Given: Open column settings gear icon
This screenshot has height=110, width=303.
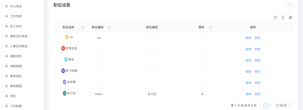Looking at the screenshot, I should click(x=290, y=18).
